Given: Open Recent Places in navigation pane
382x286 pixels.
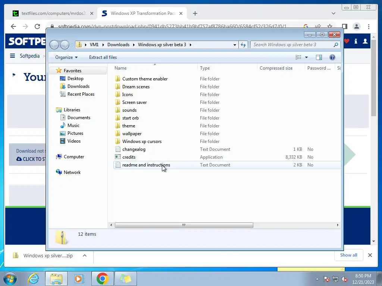Looking at the screenshot, I should click(x=81, y=94).
